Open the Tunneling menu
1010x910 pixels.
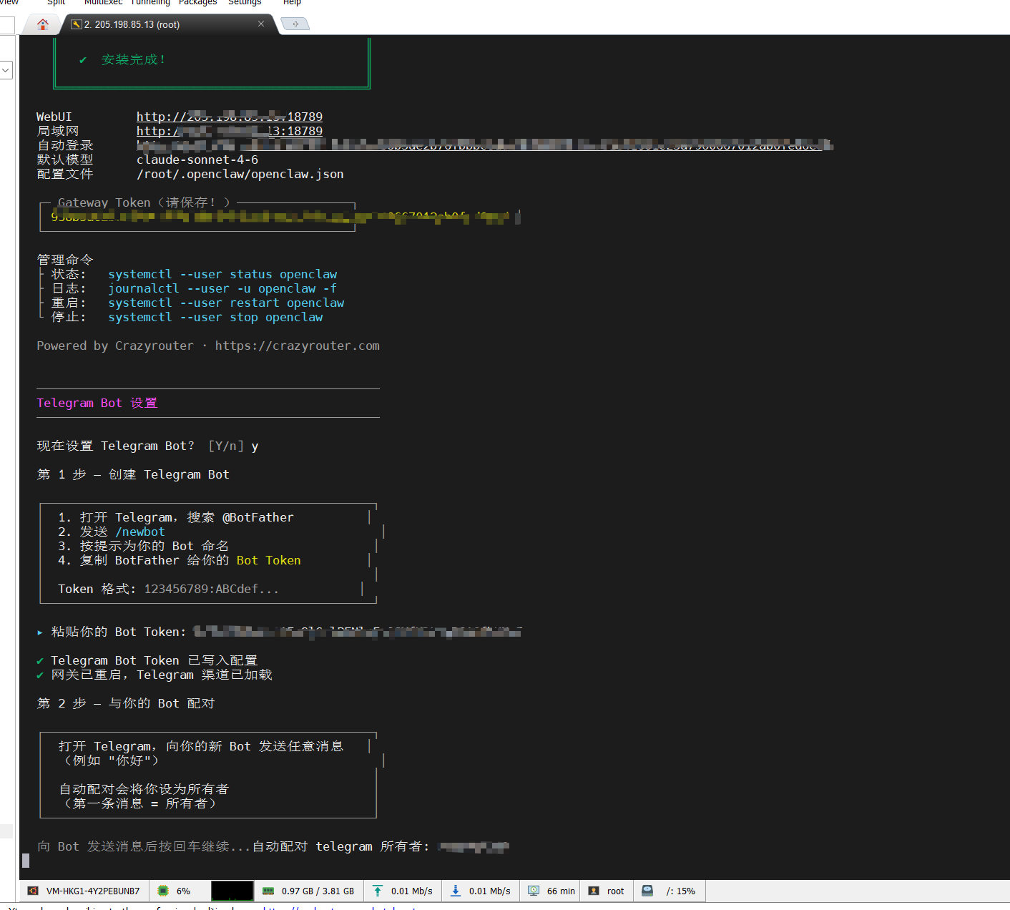(150, 2)
